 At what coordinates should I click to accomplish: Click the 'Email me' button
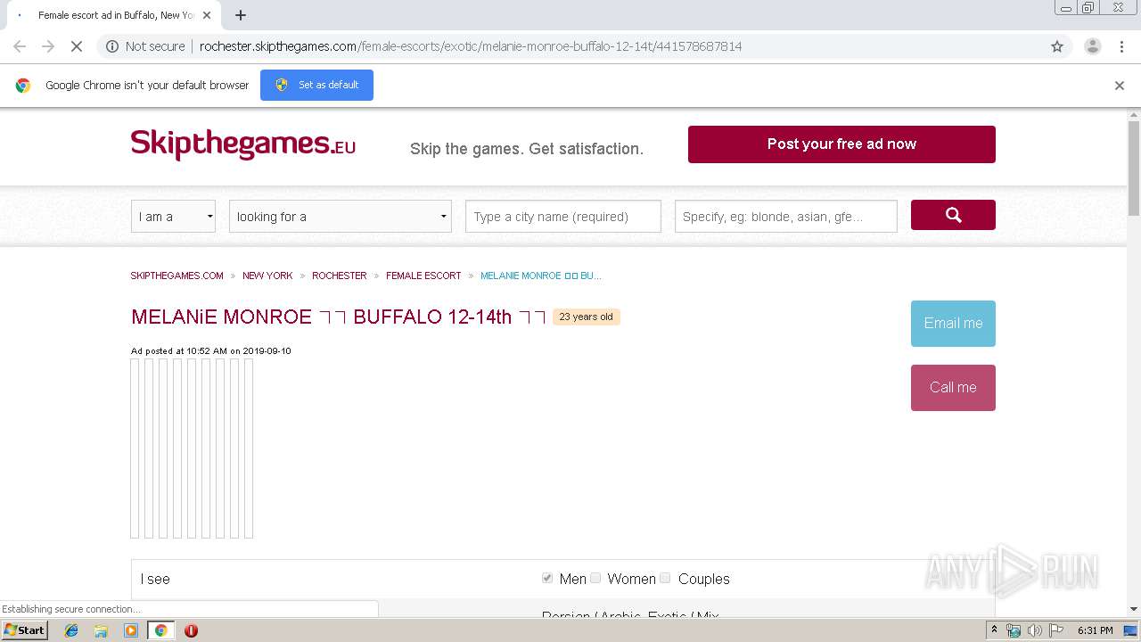pos(953,324)
